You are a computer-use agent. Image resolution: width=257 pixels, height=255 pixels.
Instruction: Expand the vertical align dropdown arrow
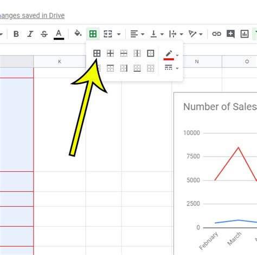click(162, 34)
